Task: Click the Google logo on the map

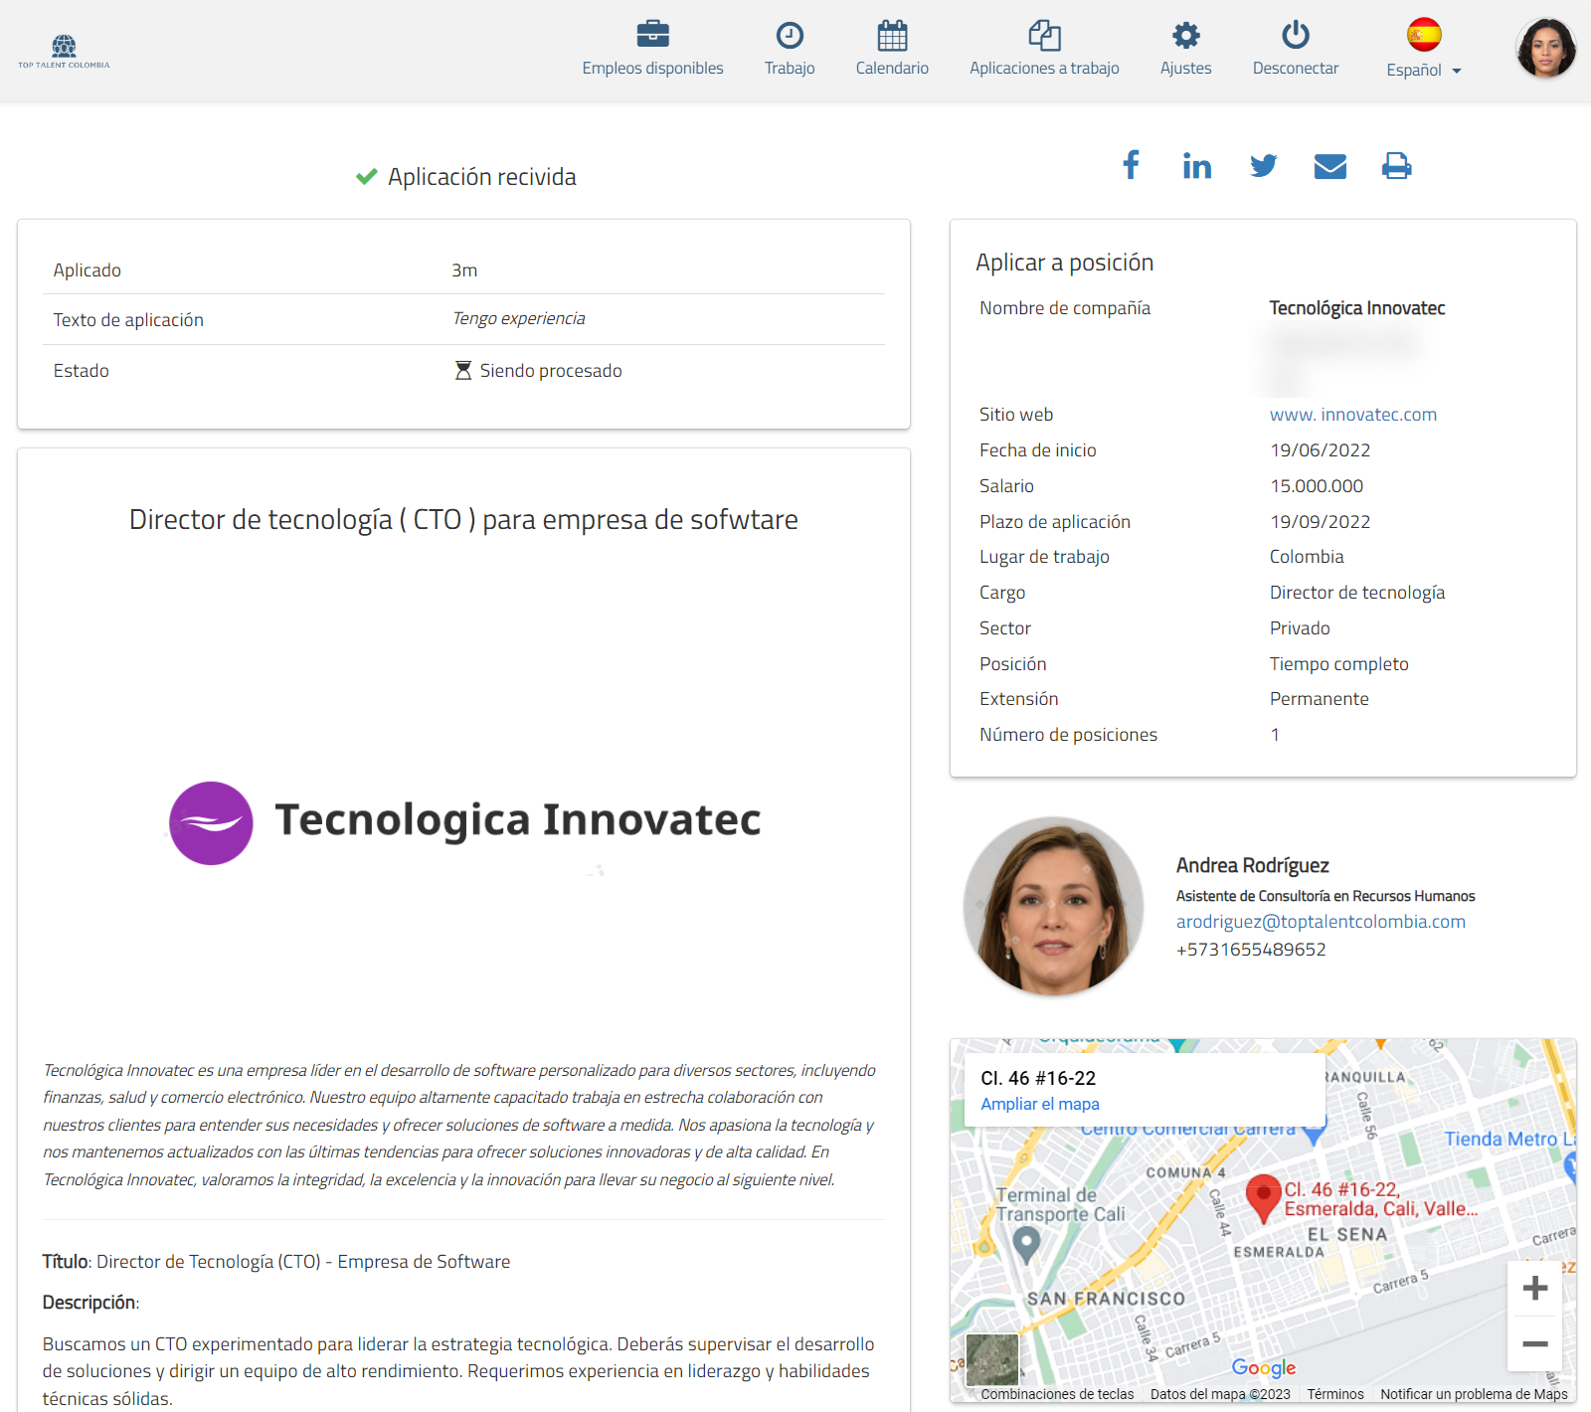Action: pos(1264,1368)
